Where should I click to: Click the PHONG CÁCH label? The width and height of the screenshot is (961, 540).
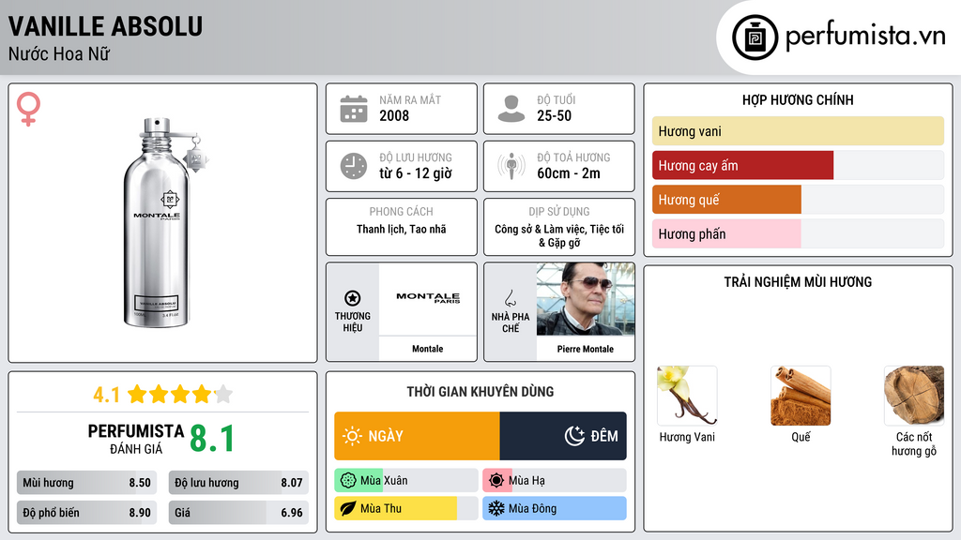[x=401, y=211]
